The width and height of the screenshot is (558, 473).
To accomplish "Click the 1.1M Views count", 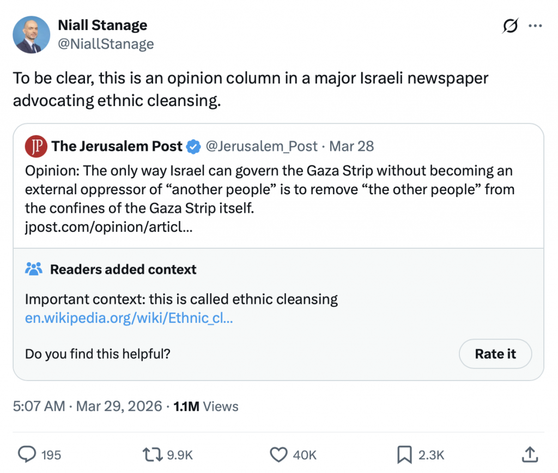I will tap(205, 406).
